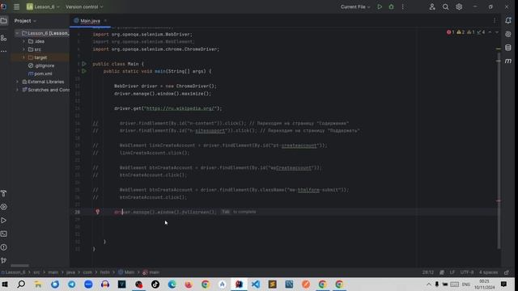This screenshot has height=291, width=518.
Task: Click the Project panel horizontal scrollbar
Action: pos(19,266)
